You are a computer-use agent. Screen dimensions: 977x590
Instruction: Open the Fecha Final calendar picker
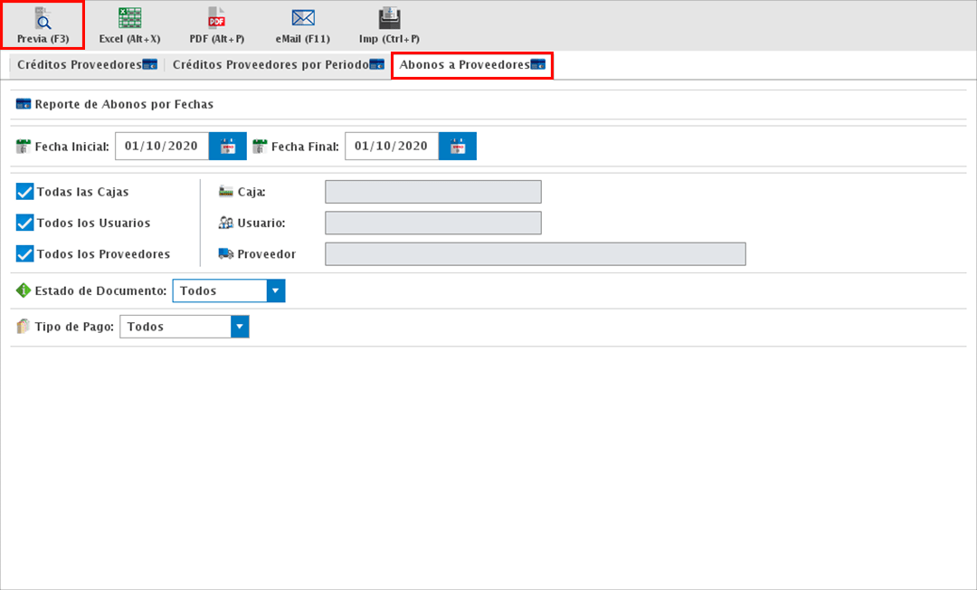tap(458, 147)
